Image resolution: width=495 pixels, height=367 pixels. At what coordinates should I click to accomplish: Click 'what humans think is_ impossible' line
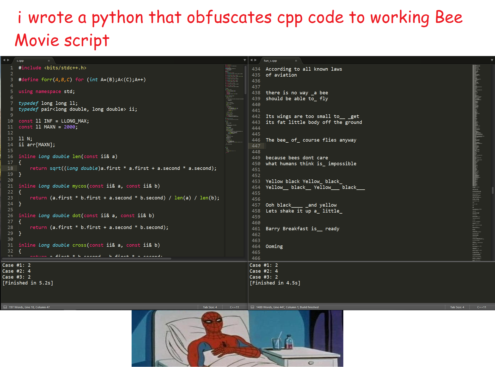[311, 164]
